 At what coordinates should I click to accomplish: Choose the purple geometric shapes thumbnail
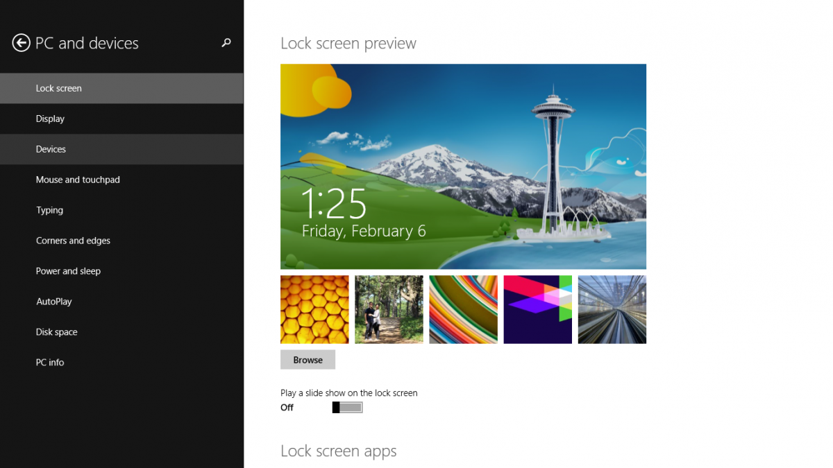click(x=537, y=309)
